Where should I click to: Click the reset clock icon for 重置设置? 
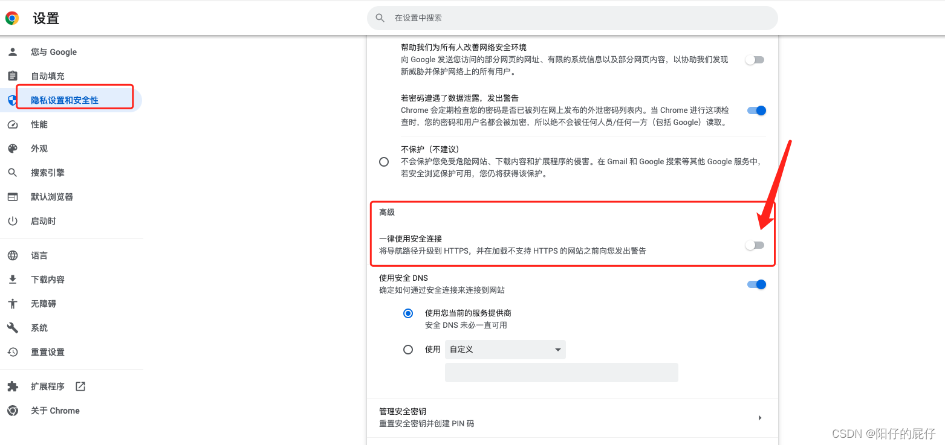(13, 352)
